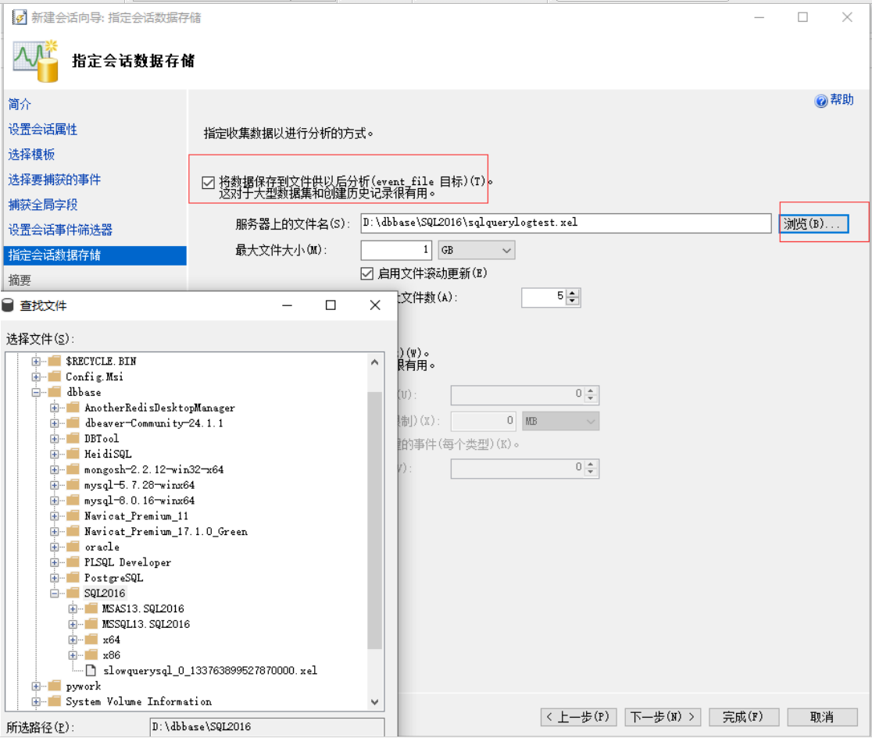
Task: Open the 帮助 help link
Action: click(842, 100)
